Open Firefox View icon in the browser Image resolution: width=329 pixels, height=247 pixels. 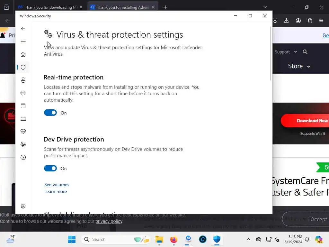6,7
